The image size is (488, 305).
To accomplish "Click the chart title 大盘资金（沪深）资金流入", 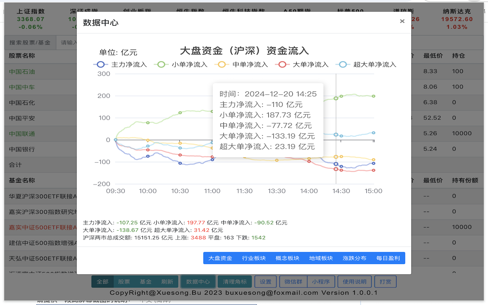I will coord(244,51).
